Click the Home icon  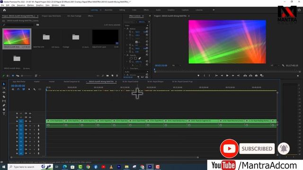[x=4, y=10]
